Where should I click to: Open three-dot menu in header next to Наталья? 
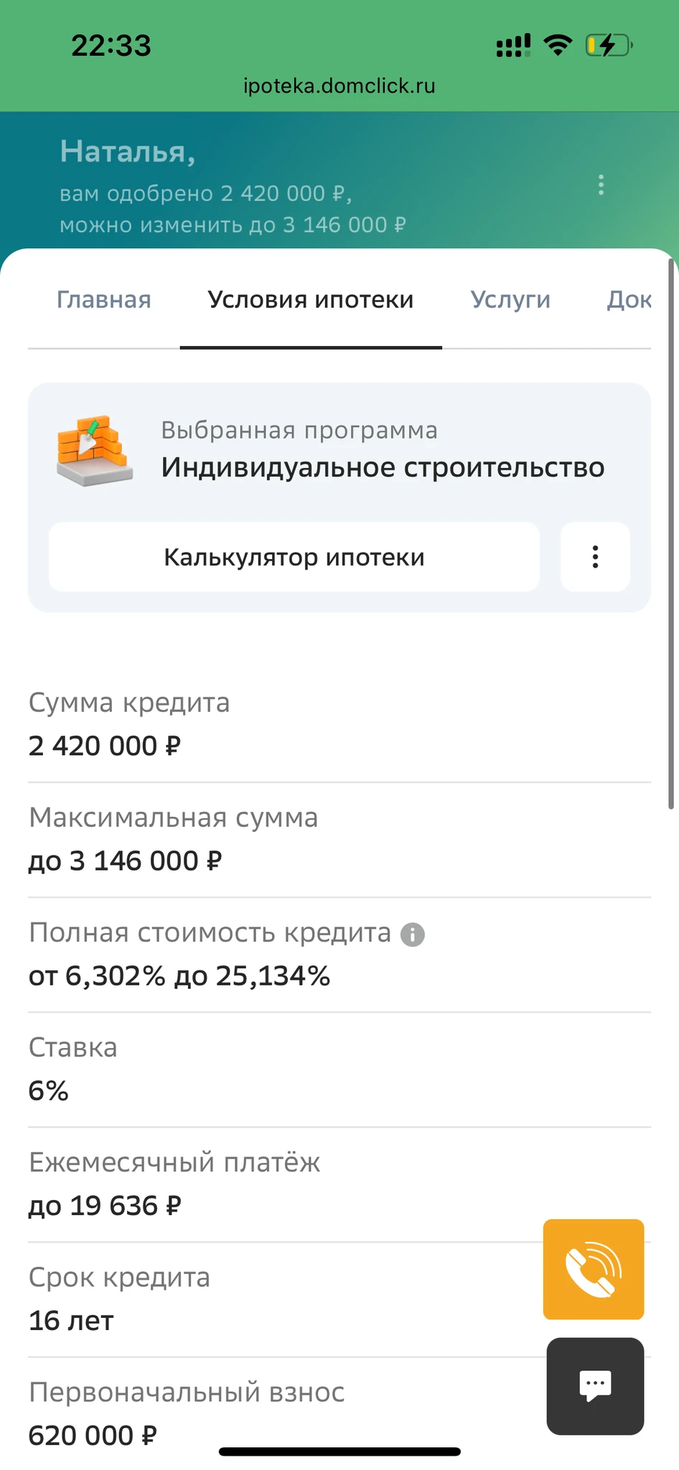tap(601, 184)
